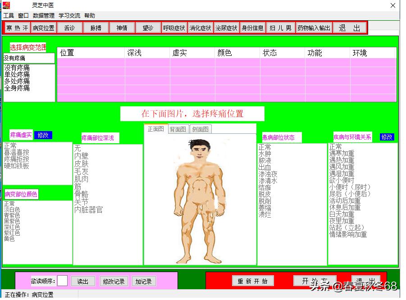Click the 读出 read-out button
Viewport: 406px width, 300px height.
pos(83,281)
